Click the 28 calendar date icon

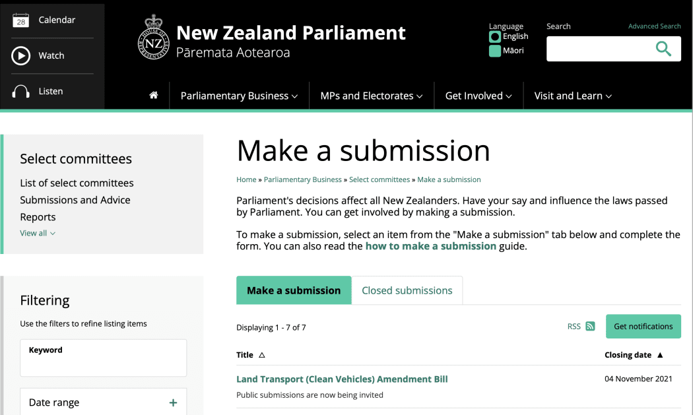click(20, 20)
